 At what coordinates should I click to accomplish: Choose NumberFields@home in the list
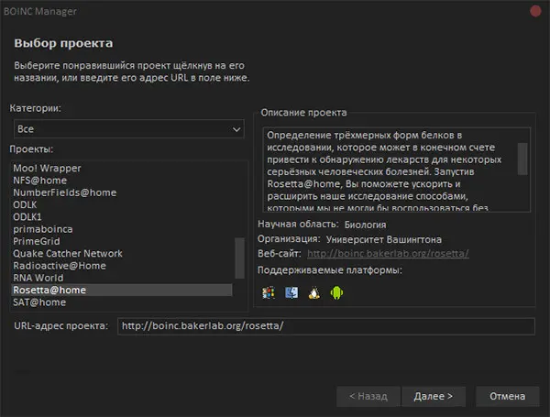(62, 192)
